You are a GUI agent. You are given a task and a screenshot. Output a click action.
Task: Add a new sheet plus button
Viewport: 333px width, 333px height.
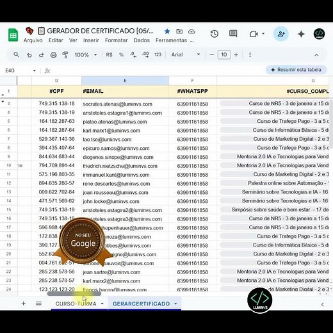[24, 304]
